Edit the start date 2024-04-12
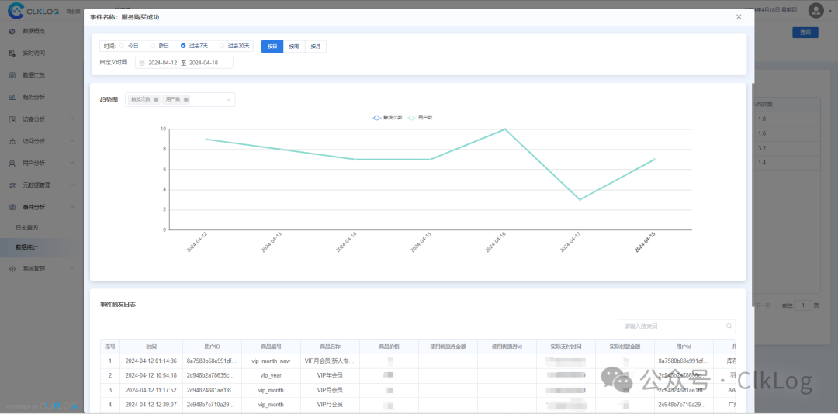 tap(162, 63)
